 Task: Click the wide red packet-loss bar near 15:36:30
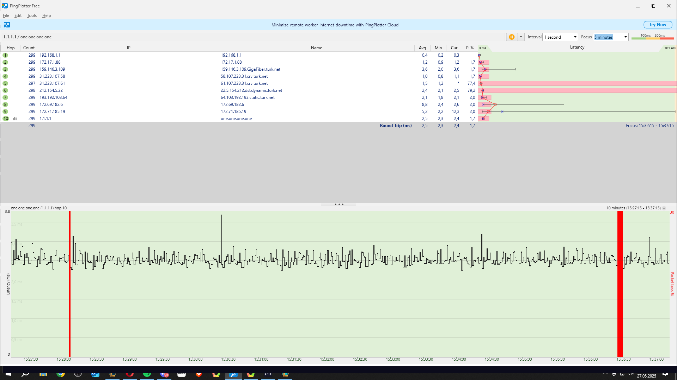point(620,284)
